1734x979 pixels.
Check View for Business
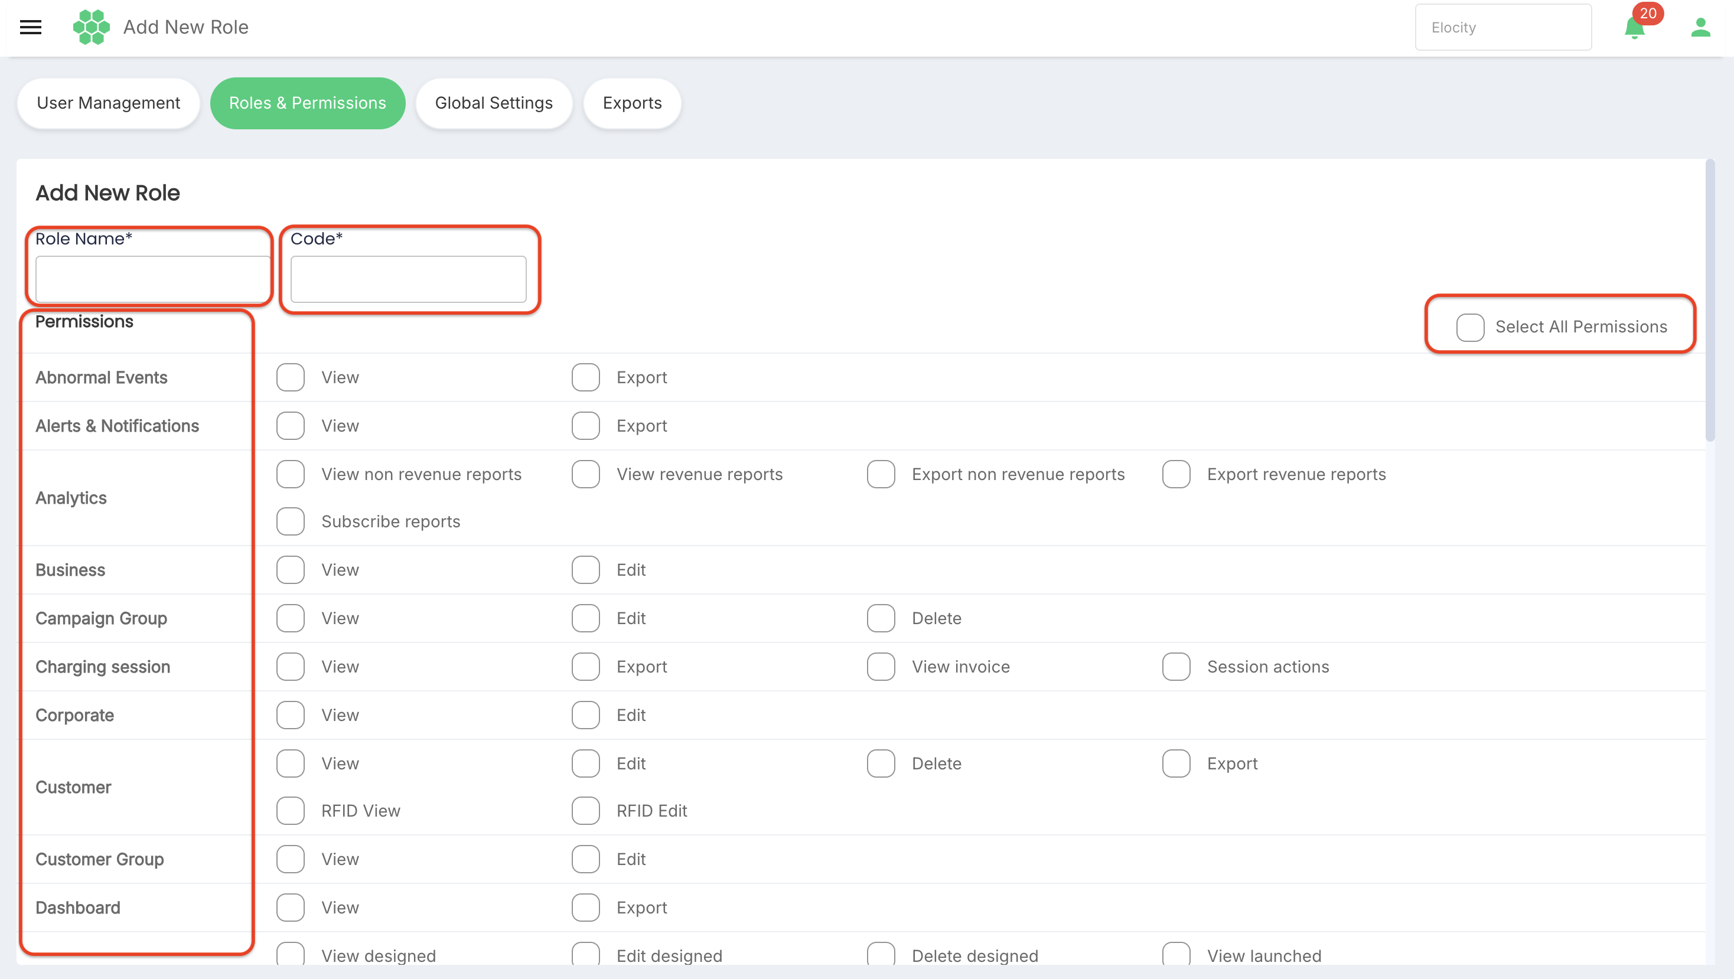point(291,570)
